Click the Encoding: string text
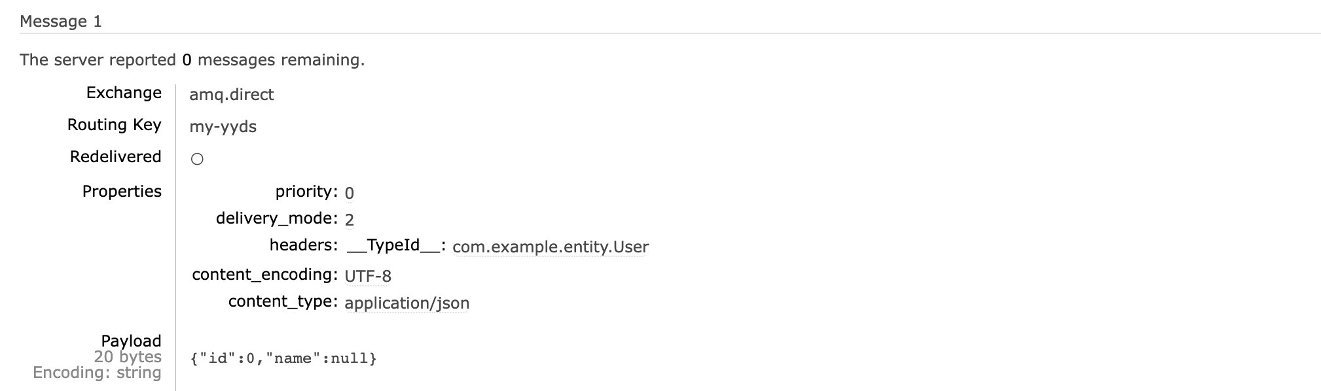The image size is (1321, 391). tap(97, 372)
